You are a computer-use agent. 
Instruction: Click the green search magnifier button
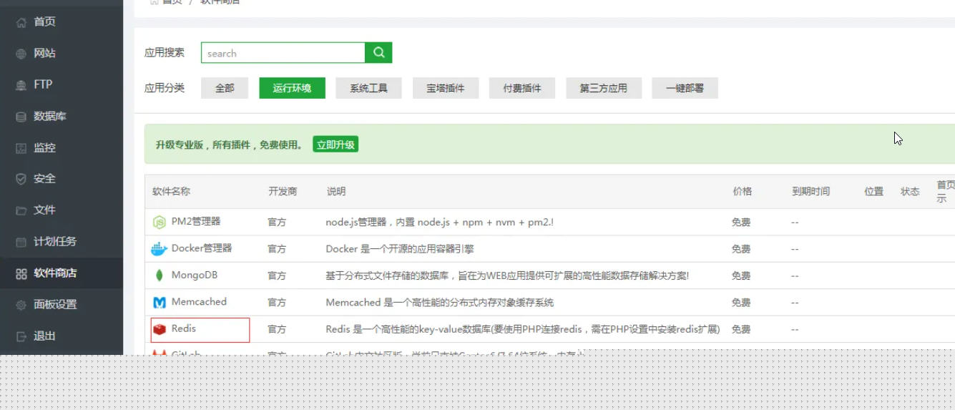378,53
